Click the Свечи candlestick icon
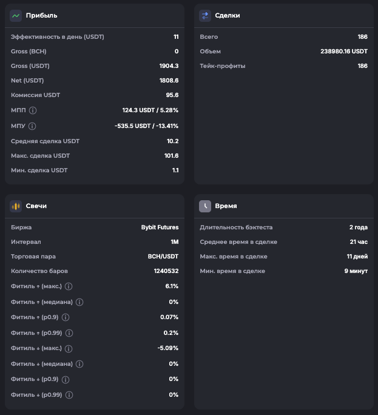Screen dimensions: 378x415 [x=16, y=206]
